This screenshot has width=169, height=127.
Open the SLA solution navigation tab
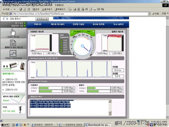point(118,24)
